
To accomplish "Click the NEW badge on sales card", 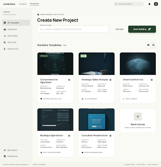I will point(84,56).
